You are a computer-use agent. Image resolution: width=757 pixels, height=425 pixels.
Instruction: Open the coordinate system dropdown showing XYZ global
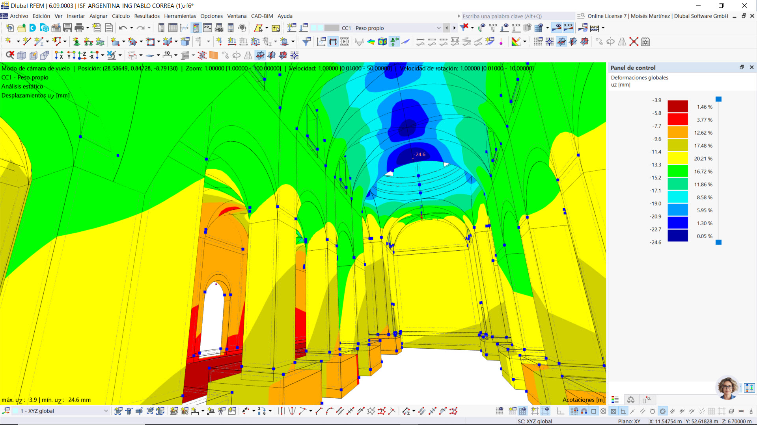[106, 411]
